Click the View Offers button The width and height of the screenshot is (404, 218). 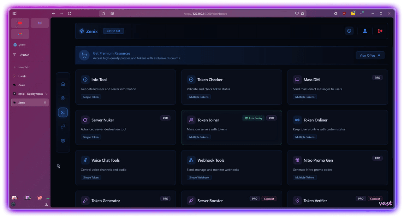tap(370, 55)
